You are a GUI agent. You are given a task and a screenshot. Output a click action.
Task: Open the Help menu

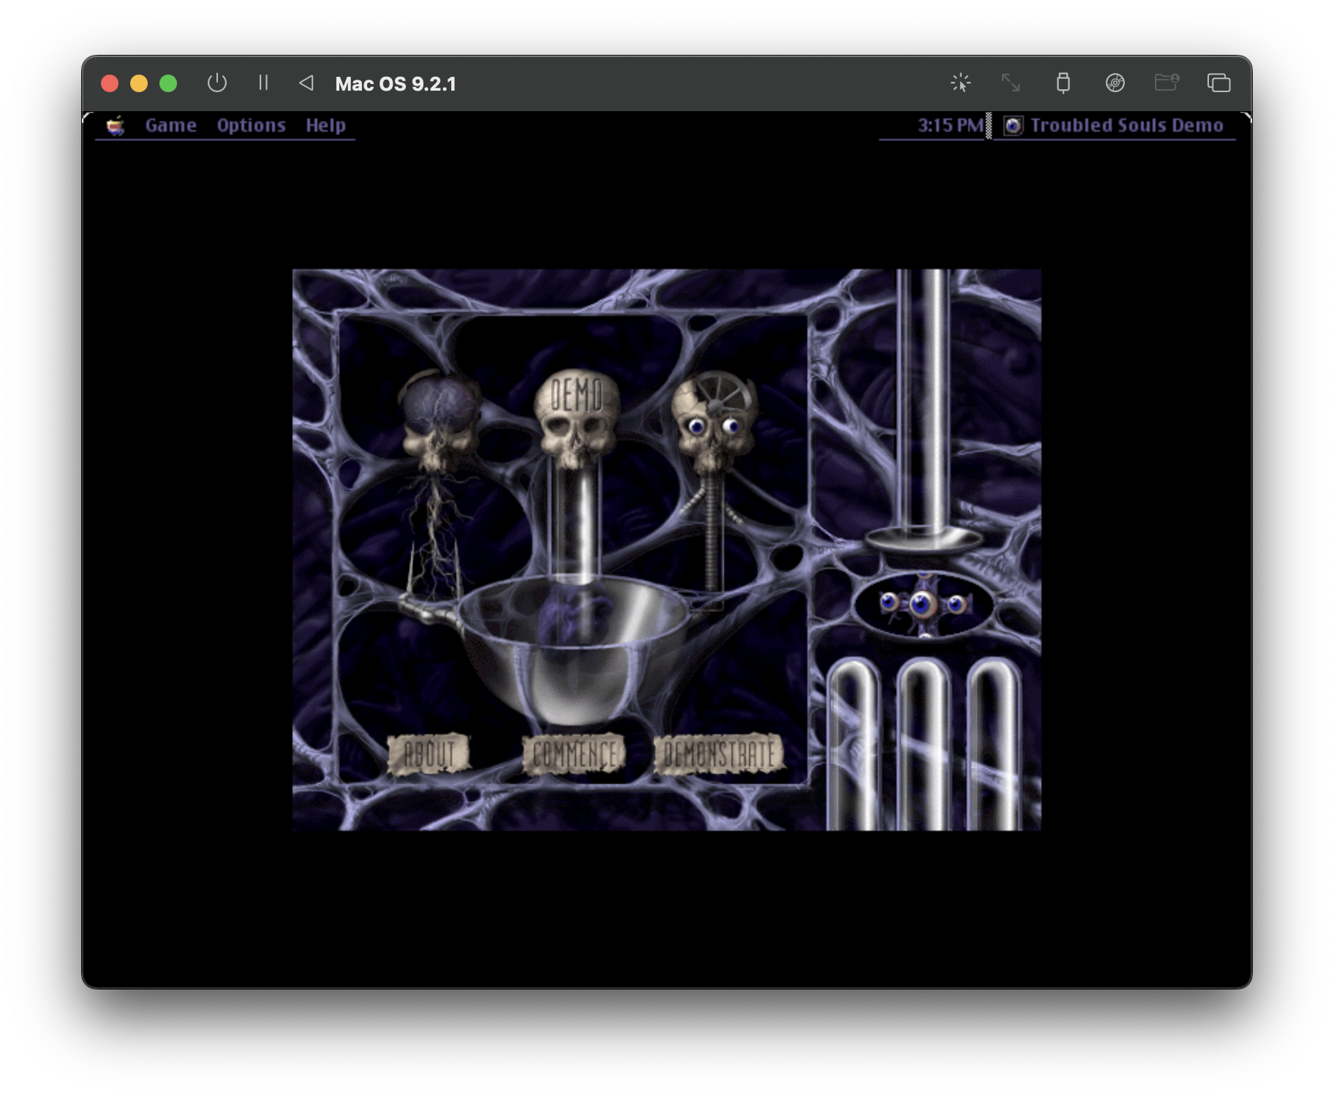[x=325, y=126]
